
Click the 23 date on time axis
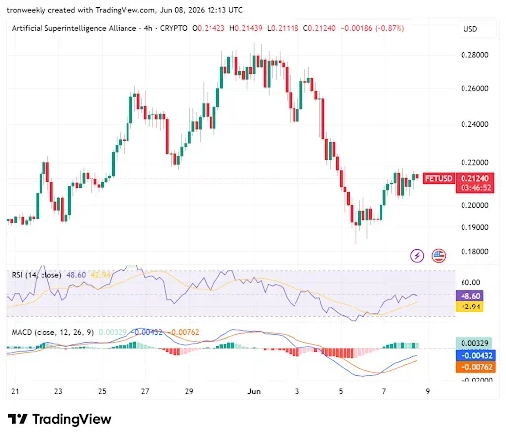coord(58,391)
